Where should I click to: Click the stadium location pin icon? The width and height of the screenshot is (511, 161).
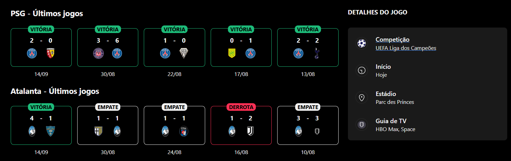coord(361,98)
